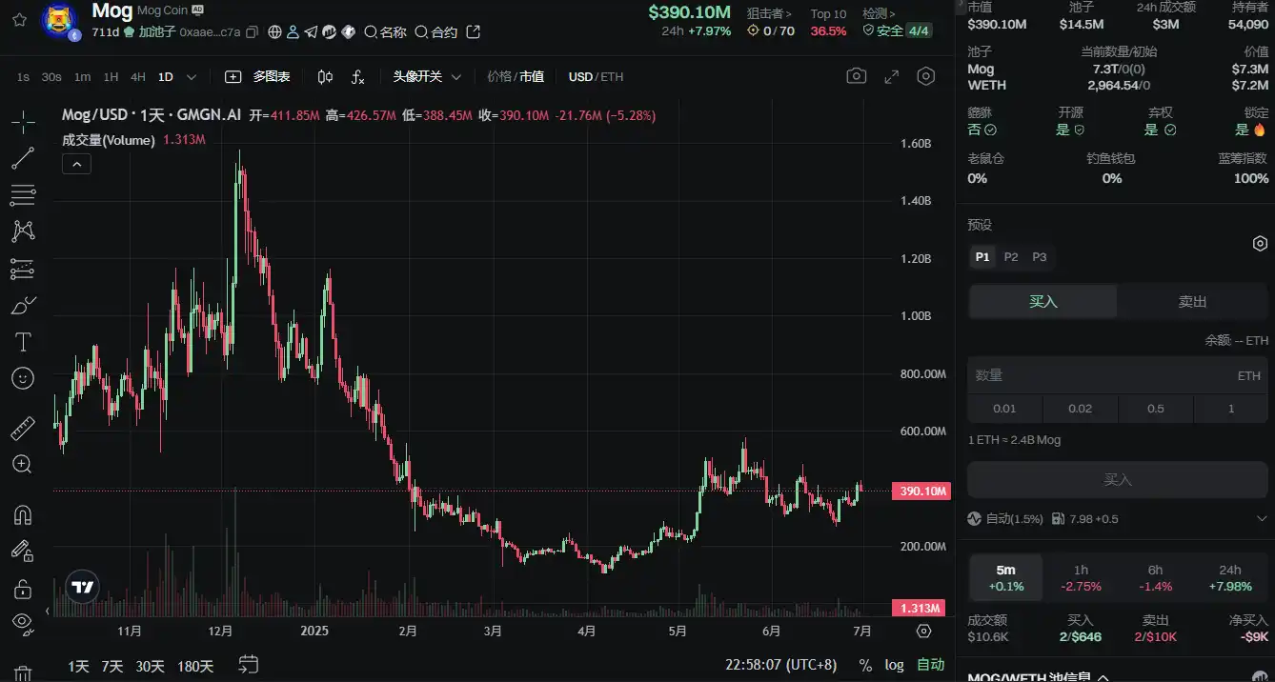Open the timeframe dropdown next to 1D
Viewport: 1275px width, 682px height.
pos(192,76)
